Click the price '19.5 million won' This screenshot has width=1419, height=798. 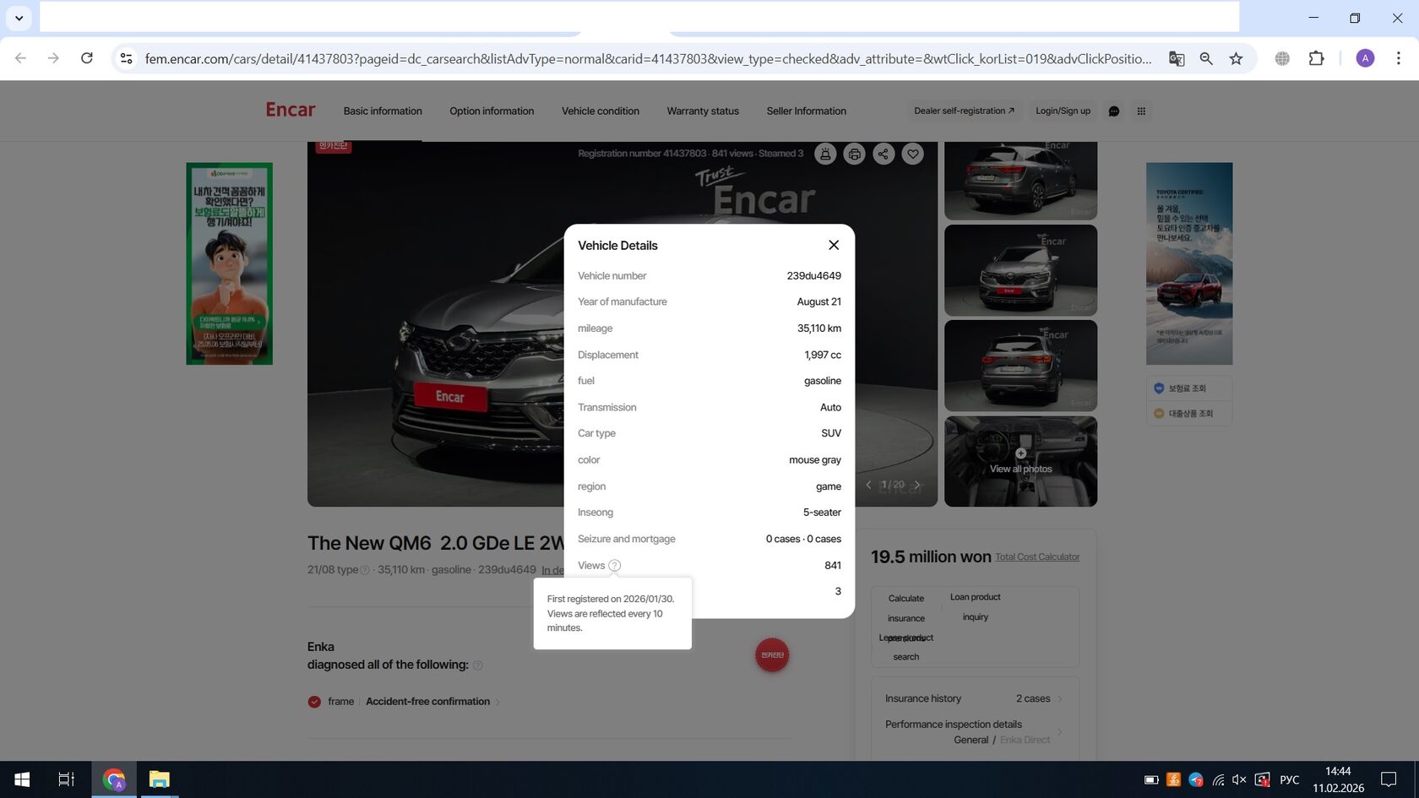click(x=931, y=556)
